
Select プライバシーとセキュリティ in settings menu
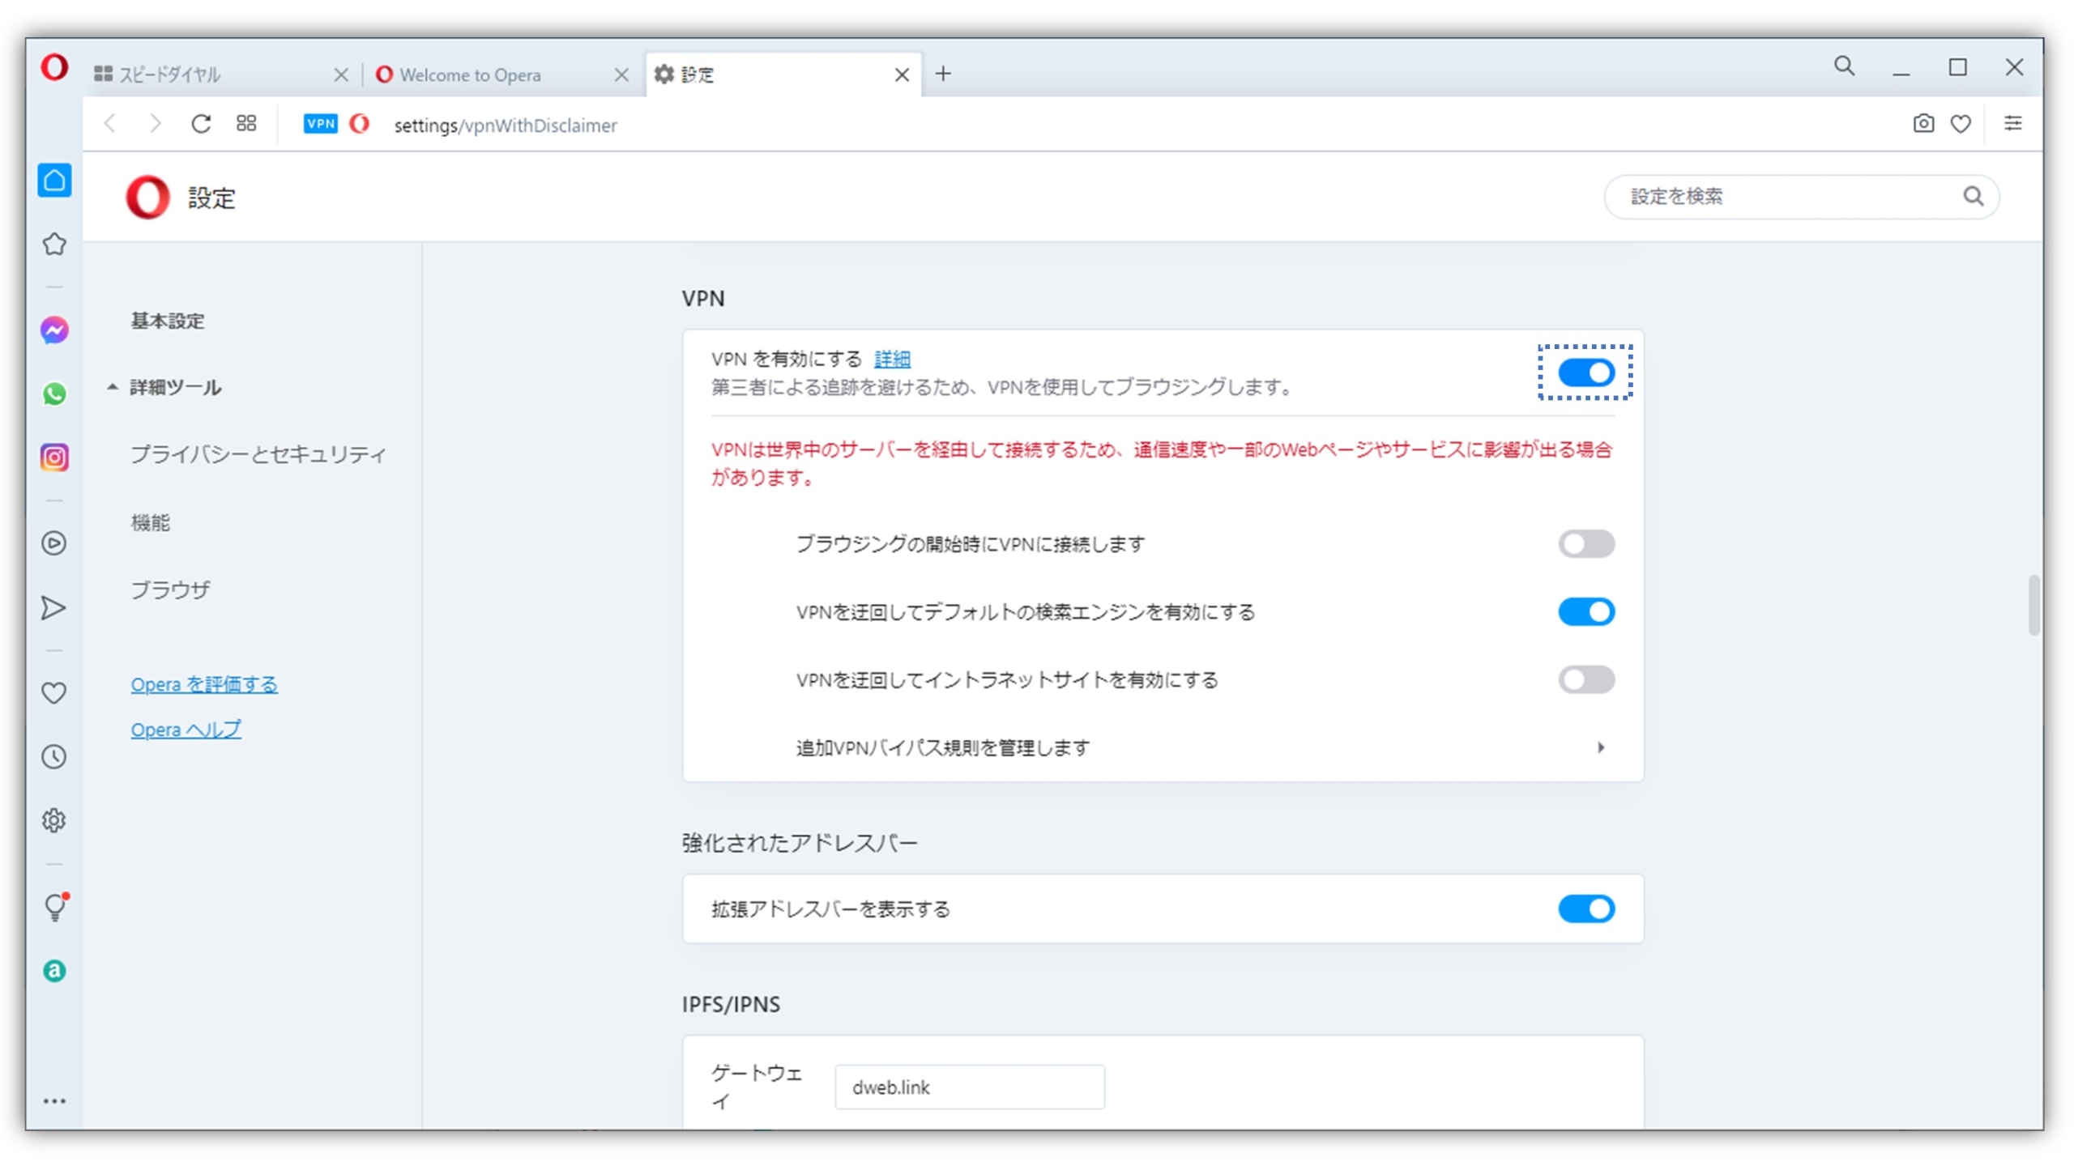click(258, 454)
